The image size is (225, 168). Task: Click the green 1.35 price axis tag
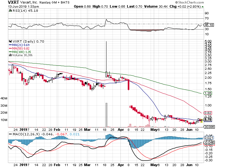click(x=208, y=93)
